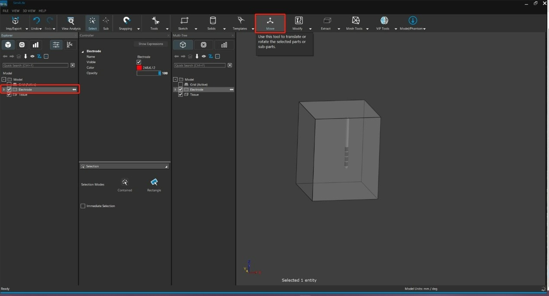
Task: Click the red Electrode color swatch
Action: point(139,68)
